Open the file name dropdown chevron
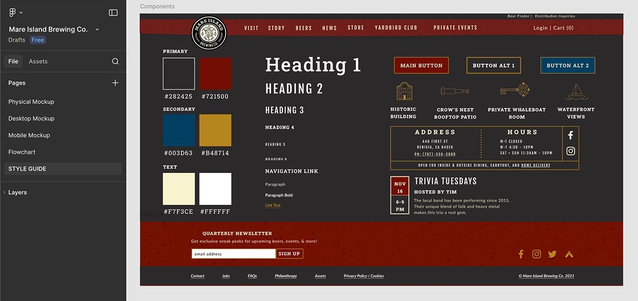638x301 pixels. coord(97,30)
